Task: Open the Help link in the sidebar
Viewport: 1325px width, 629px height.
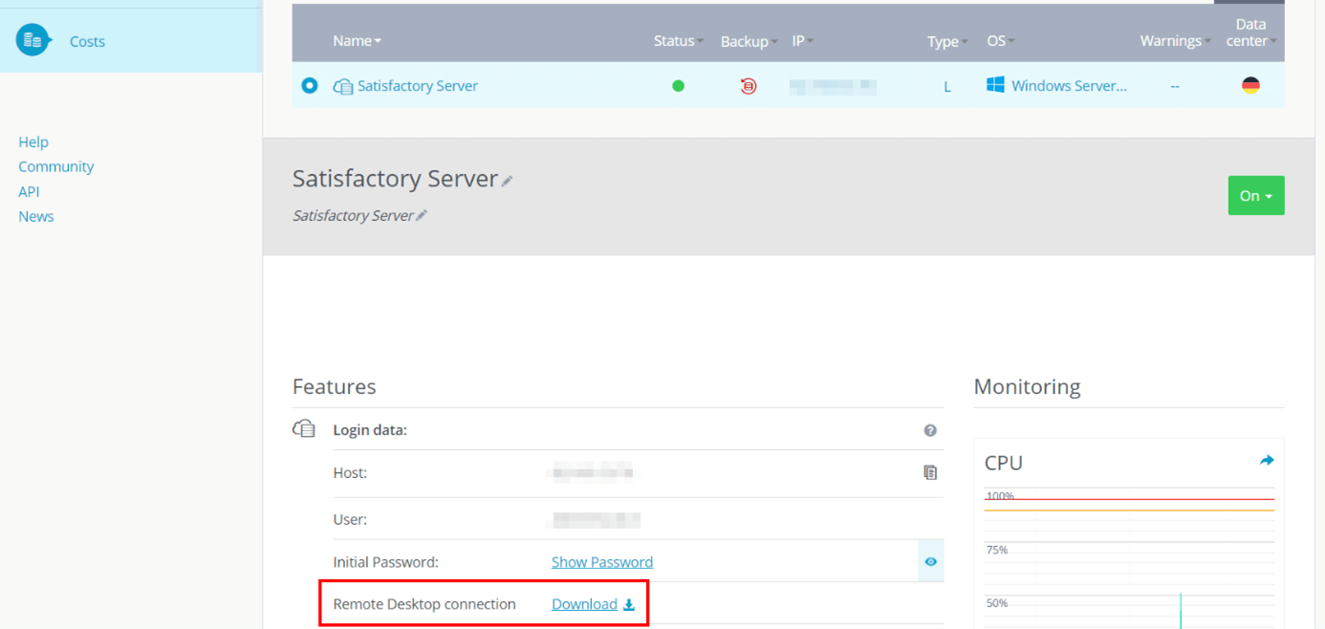Action: [33, 141]
